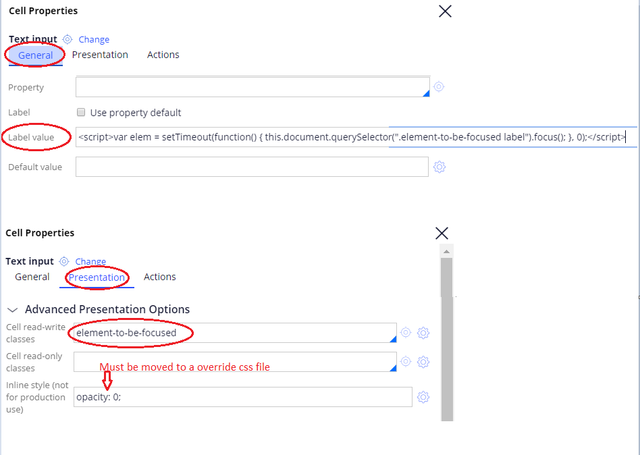Click the target icon for Cell read-write classes

click(406, 333)
